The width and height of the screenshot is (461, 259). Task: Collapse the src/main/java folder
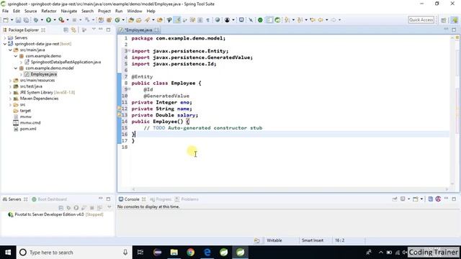click(10, 50)
